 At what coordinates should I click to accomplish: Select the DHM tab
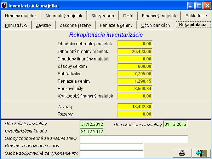tap(128, 16)
